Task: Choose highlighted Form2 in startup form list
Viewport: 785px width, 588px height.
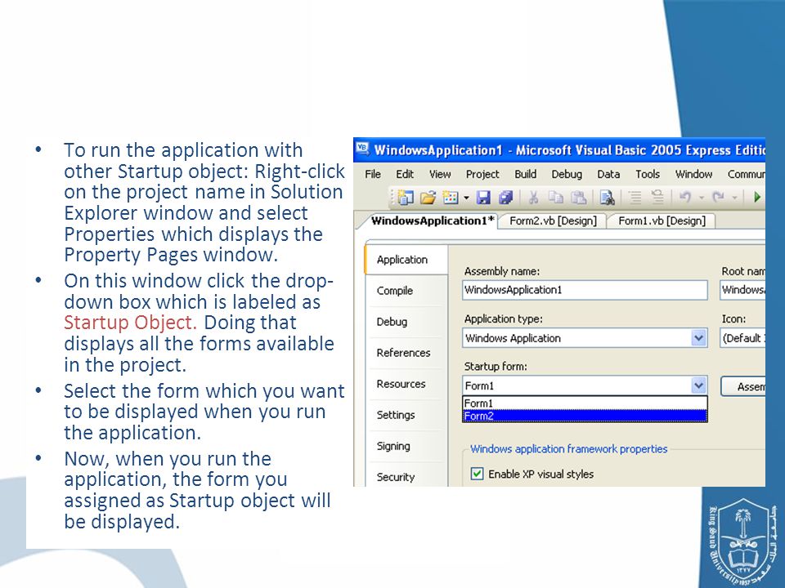Action: 585,416
